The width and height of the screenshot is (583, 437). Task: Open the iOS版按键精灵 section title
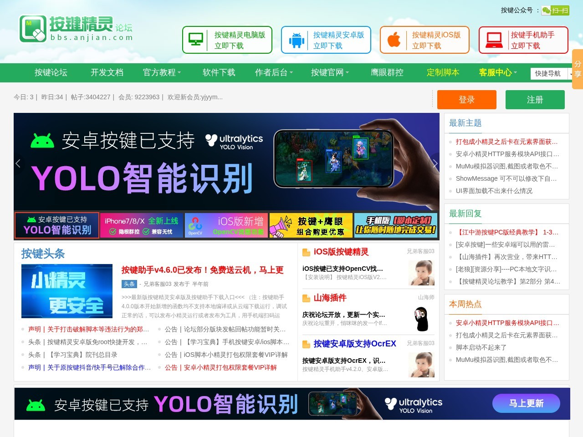[341, 252]
